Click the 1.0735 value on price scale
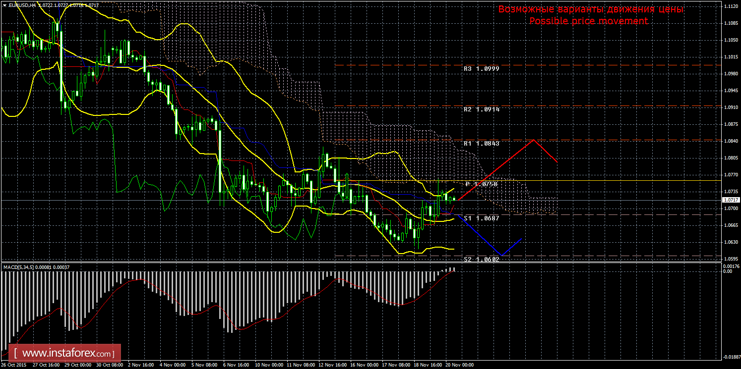Viewport: 741px width, 369px height. tap(730, 192)
